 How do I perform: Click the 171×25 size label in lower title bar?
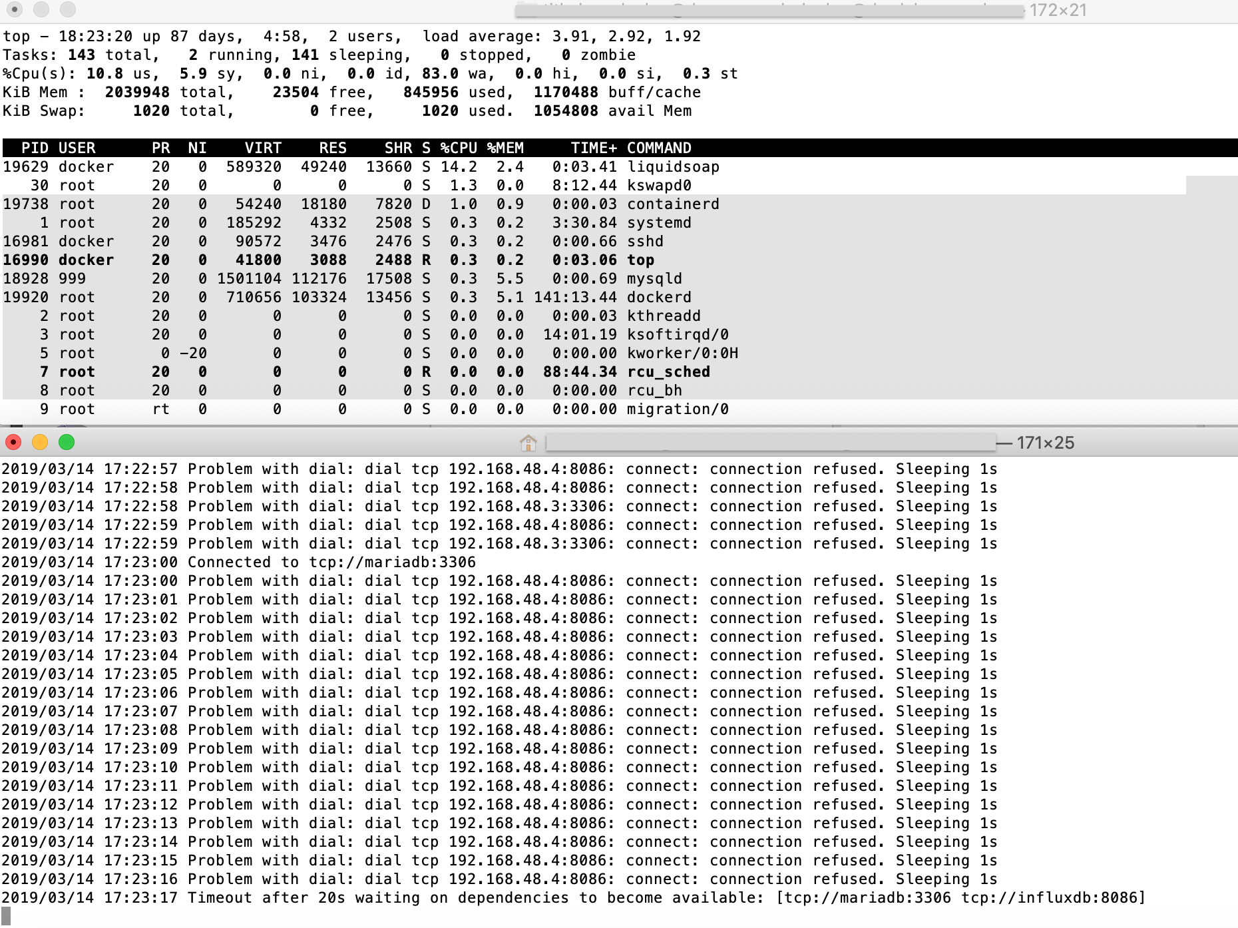(x=1046, y=443)
